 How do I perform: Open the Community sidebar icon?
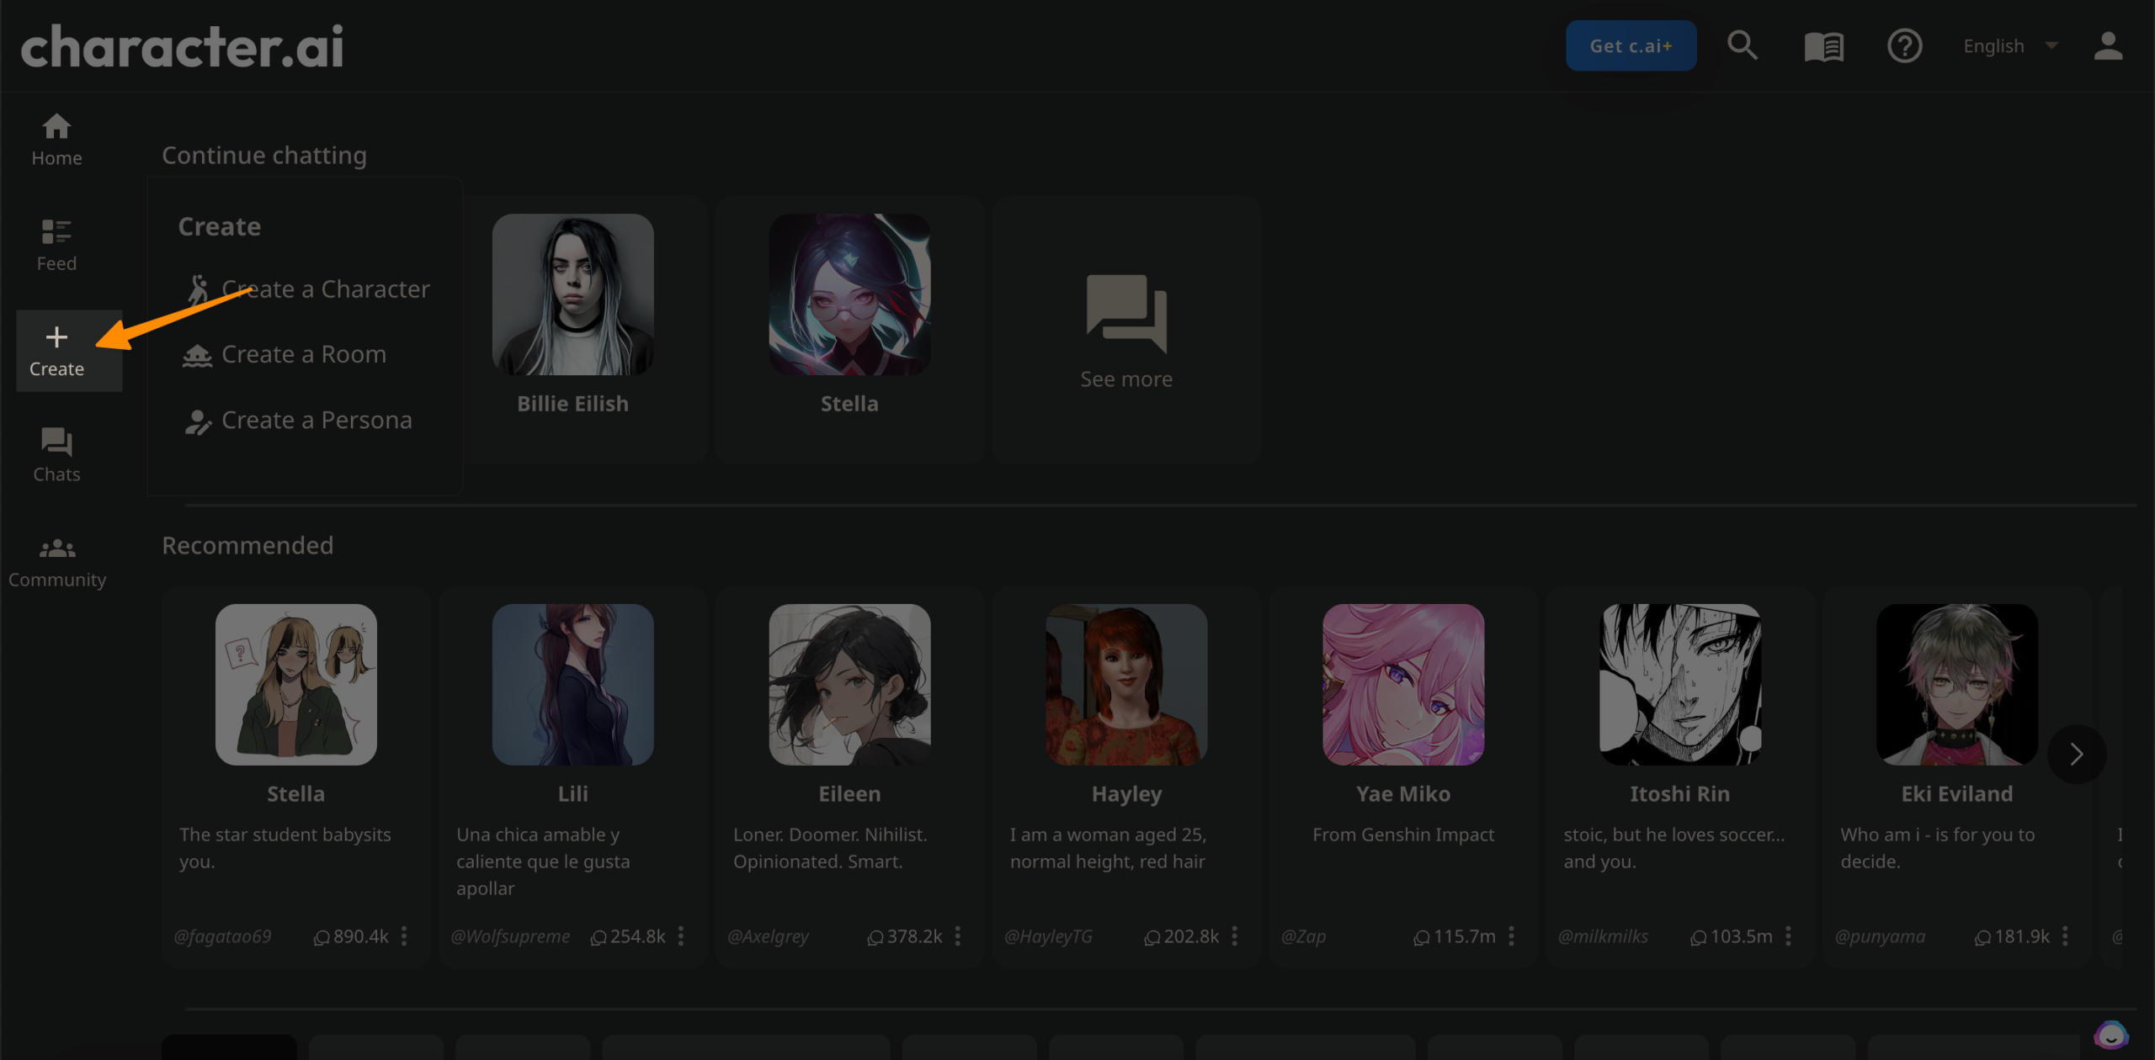tap(56, 561)
